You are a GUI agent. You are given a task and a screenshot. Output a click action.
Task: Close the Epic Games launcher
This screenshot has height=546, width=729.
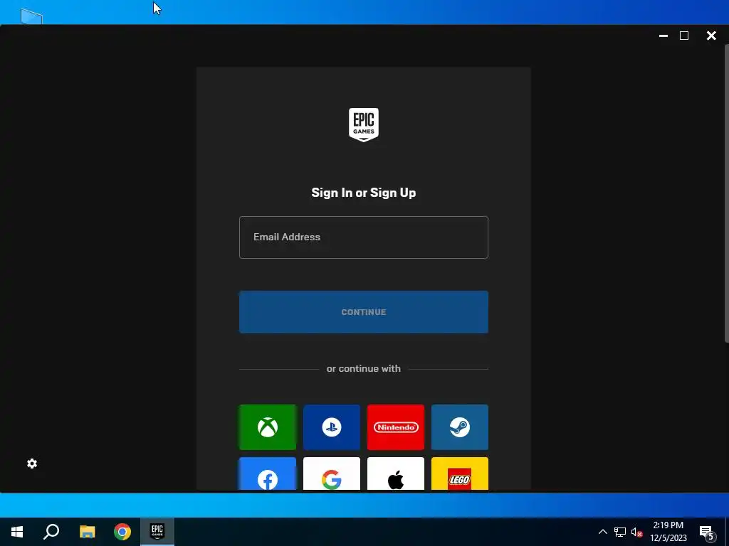click(x=711, y=36)
